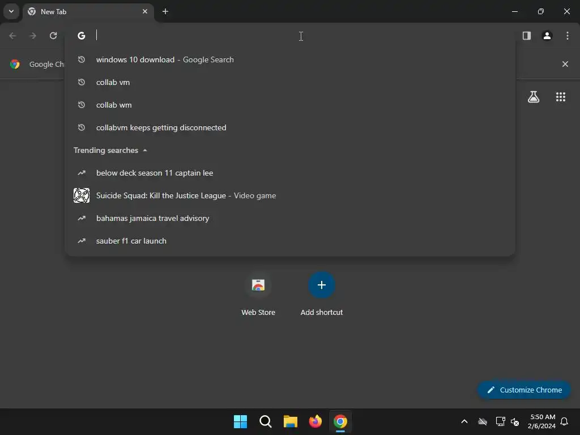Select Suicide Squad: Kill the Justice League
The height and width of the screenshot is (435, 580).
(290, 195)
